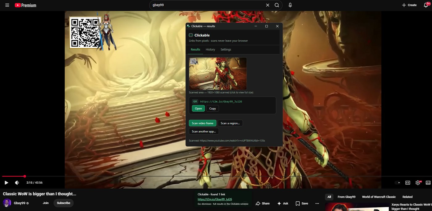
Task: Click the search magnifier button
Action: [x=277, y=5]
